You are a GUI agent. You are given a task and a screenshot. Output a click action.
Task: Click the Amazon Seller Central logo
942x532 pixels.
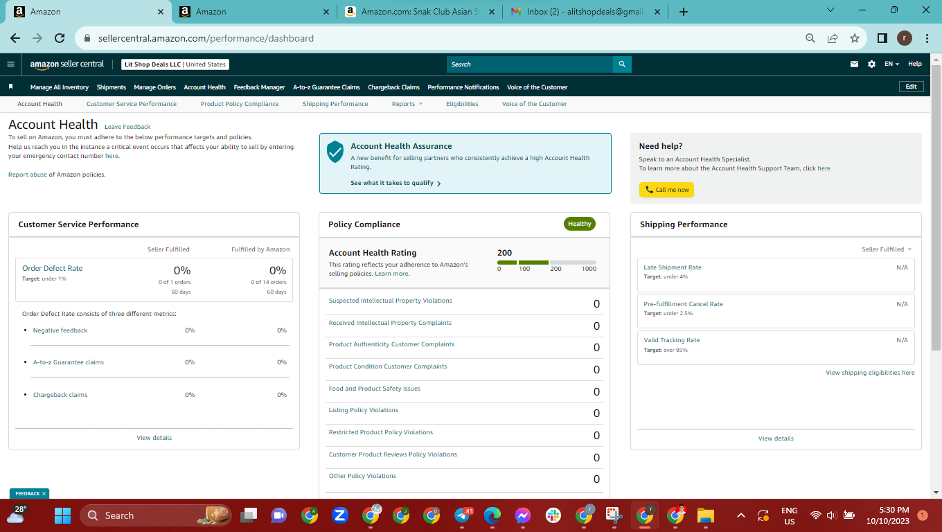[67, 64]
